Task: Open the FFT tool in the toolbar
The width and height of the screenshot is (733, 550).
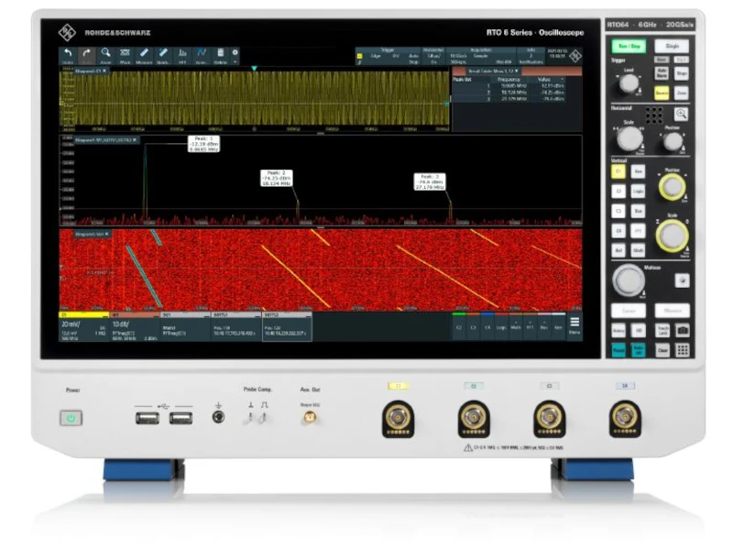Action: (182, 56)
